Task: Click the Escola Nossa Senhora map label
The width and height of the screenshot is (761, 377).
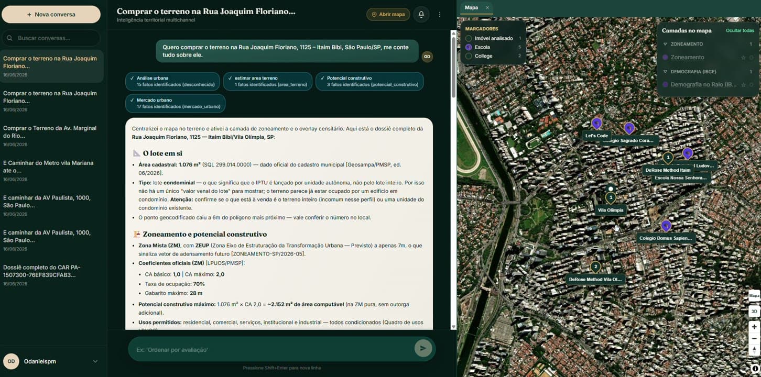Action: click(x=680, y=178)
